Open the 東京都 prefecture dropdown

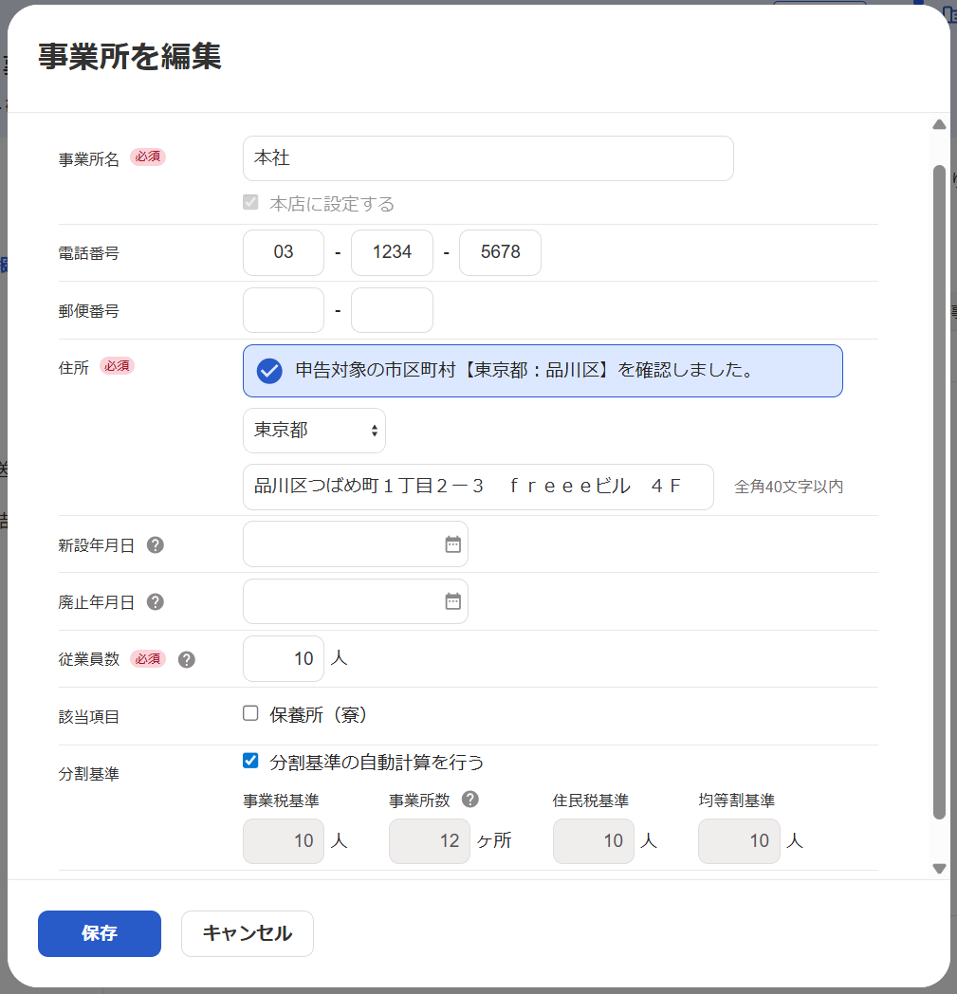pyautogui.click(x=314, y=431)
